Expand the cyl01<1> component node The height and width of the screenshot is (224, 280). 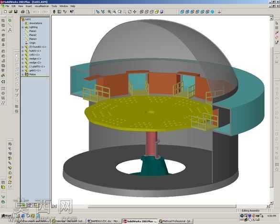[x=22, y=55]
